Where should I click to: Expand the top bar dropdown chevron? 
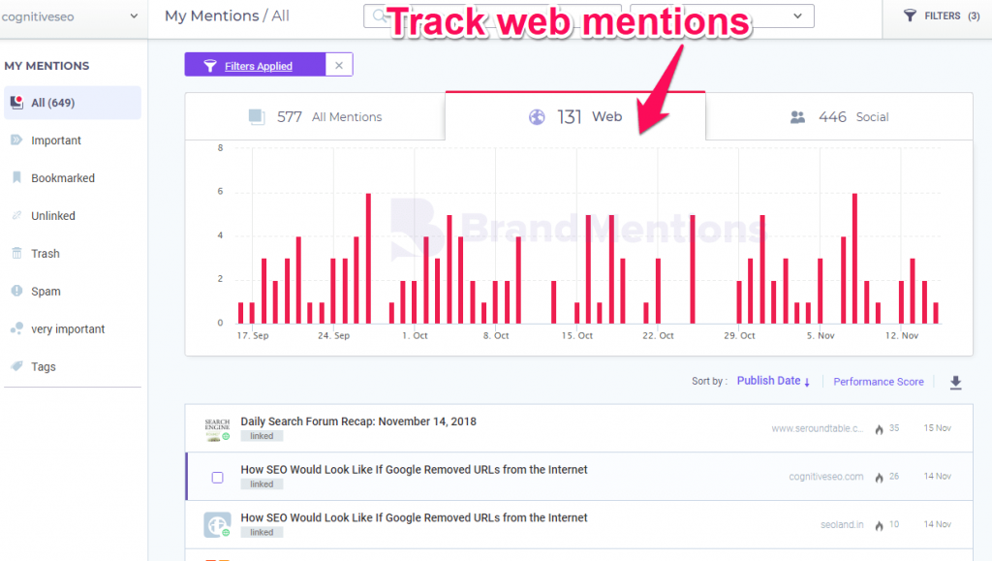click(798, 16)
